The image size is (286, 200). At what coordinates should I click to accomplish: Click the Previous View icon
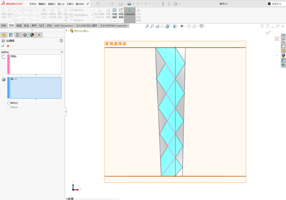pos(158,26)
